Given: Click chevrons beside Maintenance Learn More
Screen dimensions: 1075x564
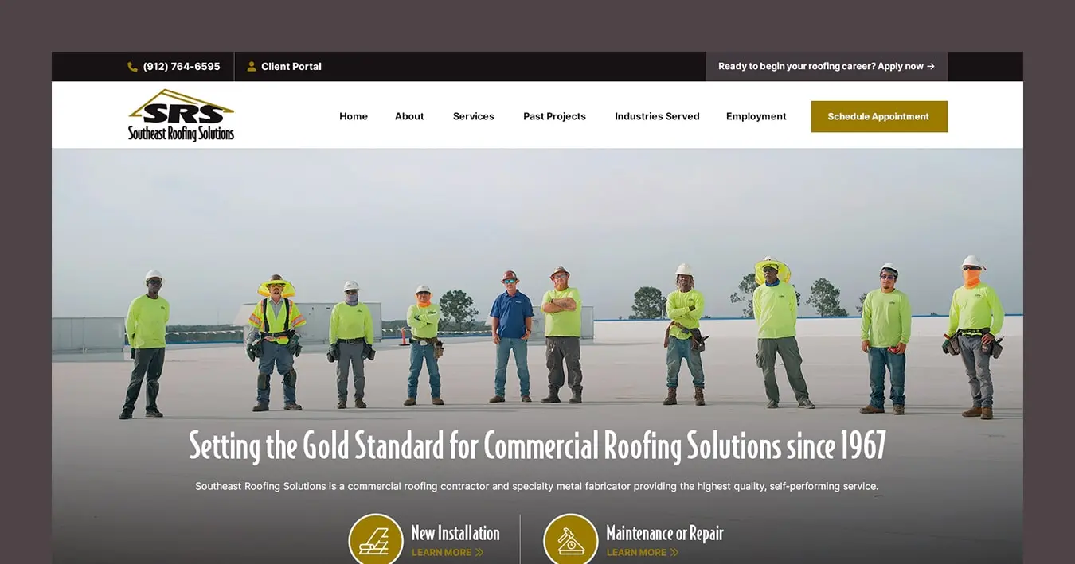Looking at the screenshot, I should [x=674, y=553].
